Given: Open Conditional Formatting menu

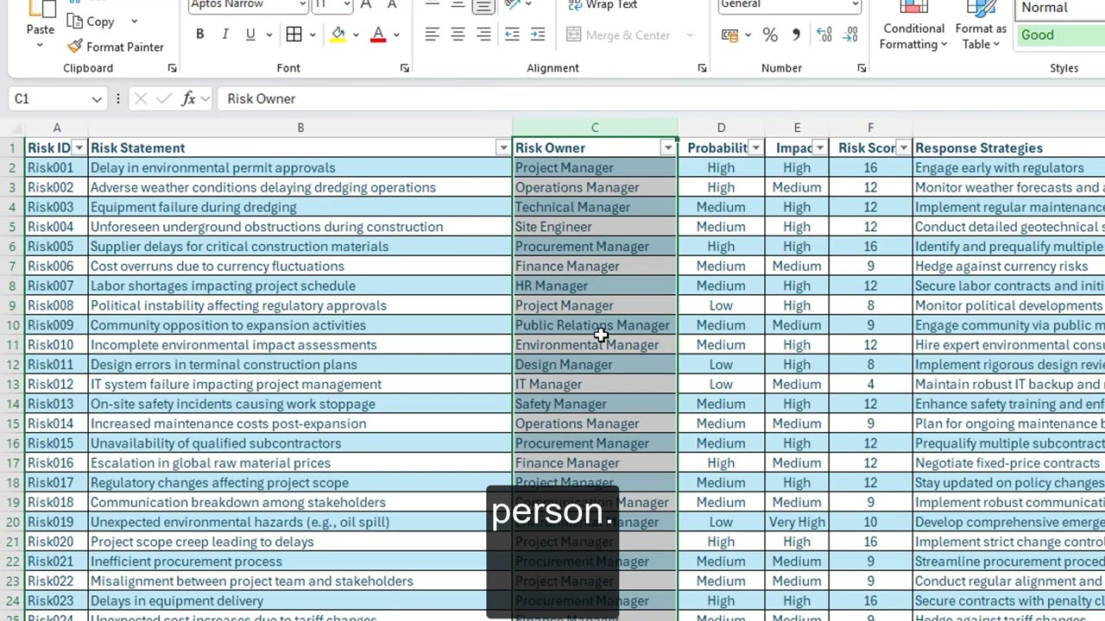Looking at the screenshot, I should click(x=913, y=26).
